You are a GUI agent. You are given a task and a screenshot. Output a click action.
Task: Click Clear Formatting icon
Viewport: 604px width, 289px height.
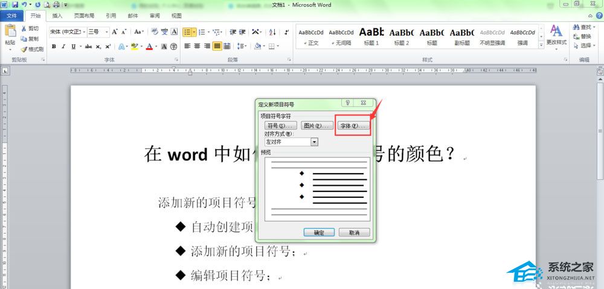(155, 32)
